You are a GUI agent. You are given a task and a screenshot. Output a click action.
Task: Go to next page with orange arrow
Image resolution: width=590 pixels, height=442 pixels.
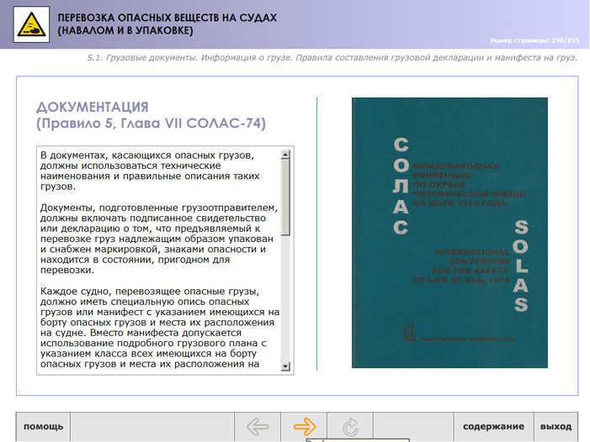point(304,427)
